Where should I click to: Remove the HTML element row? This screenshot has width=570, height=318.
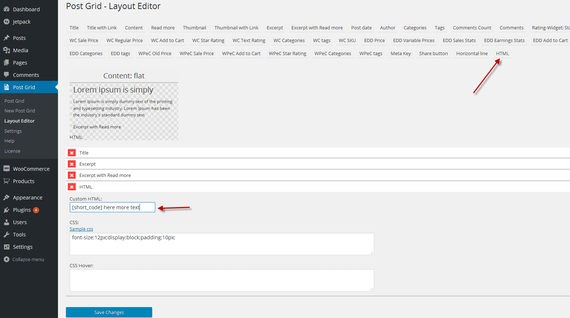(x=72, y=187)
